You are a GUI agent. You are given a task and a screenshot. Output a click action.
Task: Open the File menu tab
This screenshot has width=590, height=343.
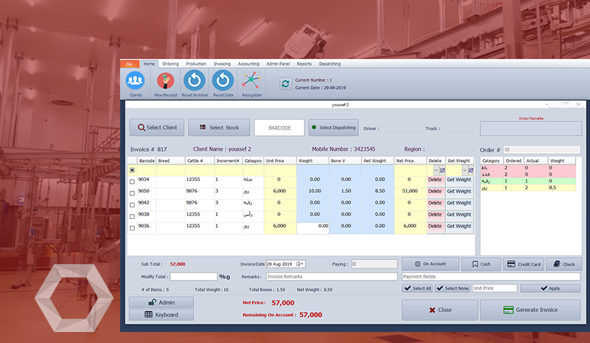130,64
